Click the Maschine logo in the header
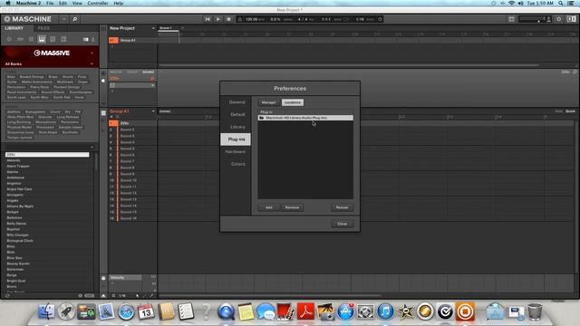This screenshot has width=580, height=326. point(27,19)
